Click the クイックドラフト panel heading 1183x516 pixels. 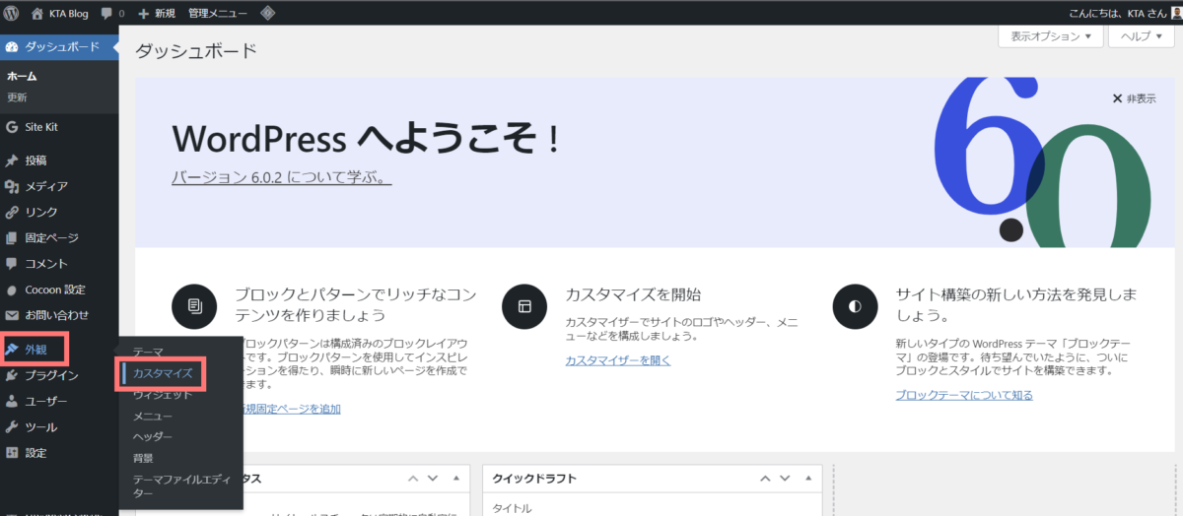(535, 479)
